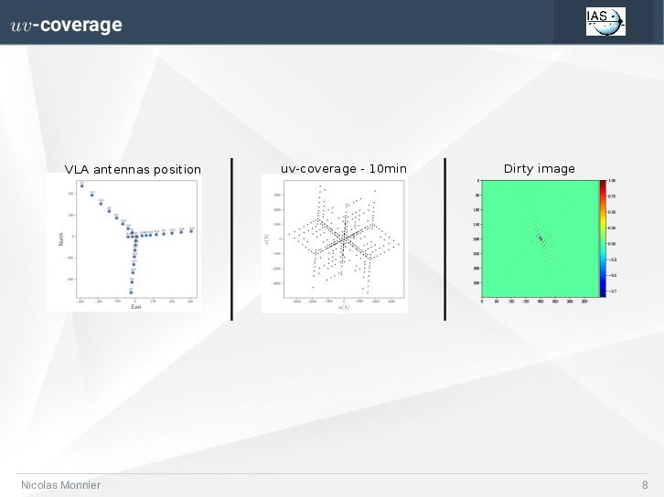Click the "Dirty image" caption
Screen dimensions: 664x497
click(540, 168)
